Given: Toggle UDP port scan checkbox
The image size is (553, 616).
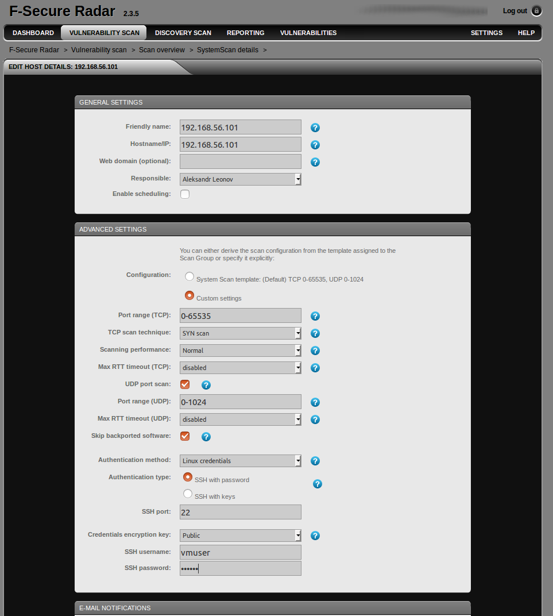Looking at the screenshot, I should pyautogui.click(x=185, y=384).
